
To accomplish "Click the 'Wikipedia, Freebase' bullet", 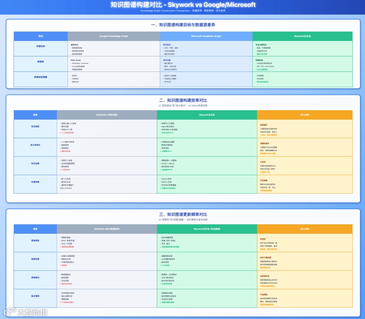I will 80,63.
